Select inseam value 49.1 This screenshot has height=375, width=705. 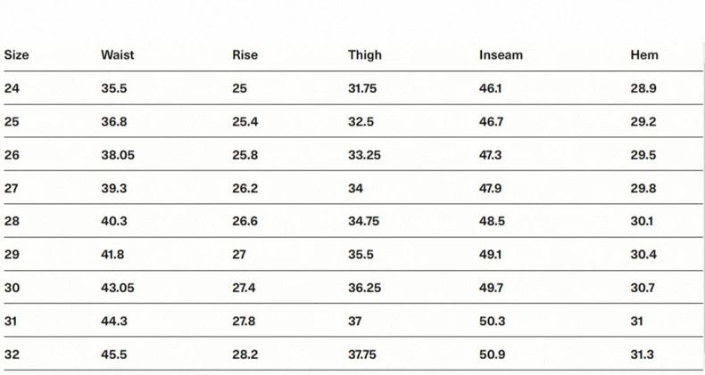click(x=490, y=255)
